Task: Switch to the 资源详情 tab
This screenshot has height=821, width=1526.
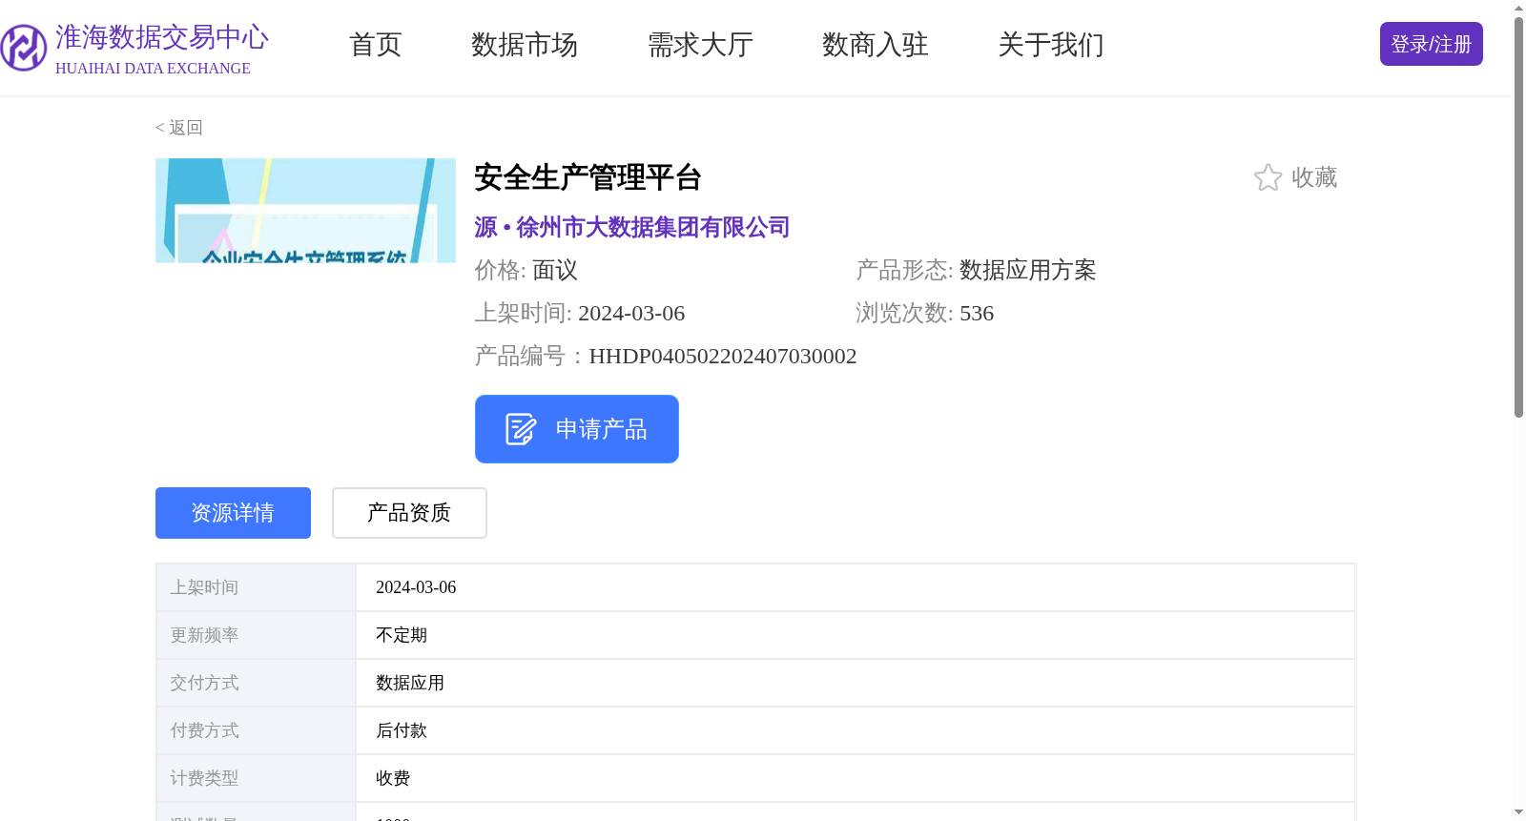Action: pos(233,513)
